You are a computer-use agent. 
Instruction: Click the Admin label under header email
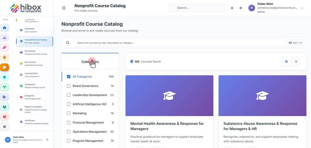pyautogui.click(x=261, y=12)
